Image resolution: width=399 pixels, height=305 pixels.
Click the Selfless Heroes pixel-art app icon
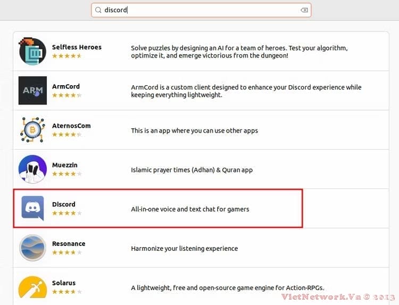point(32,51)
